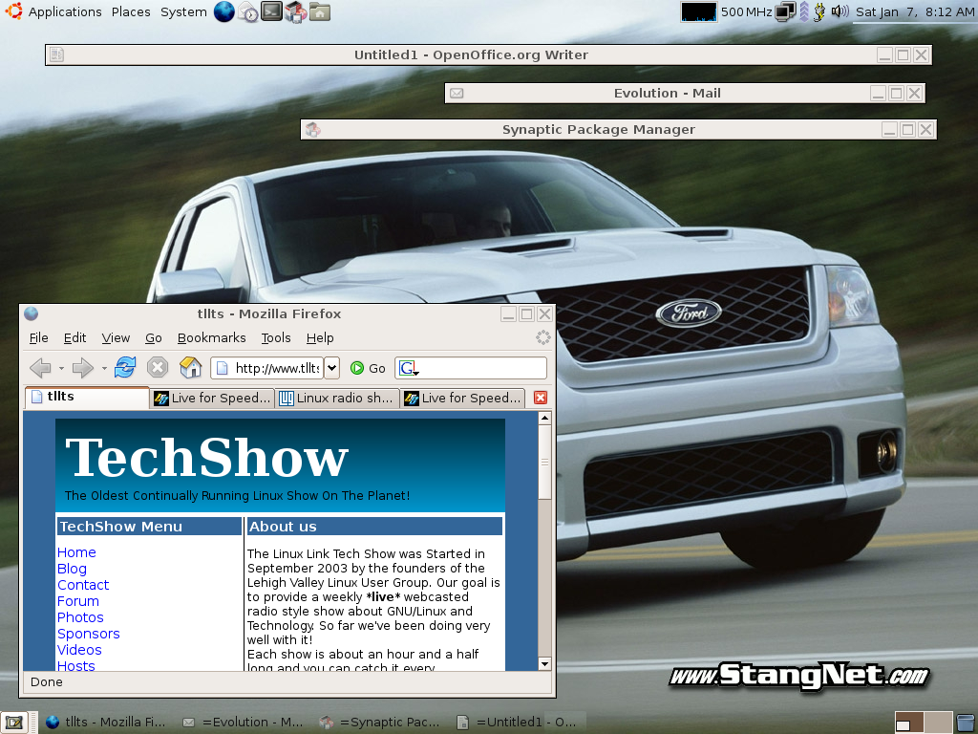This screenshot has height=734, width=978.
Task: Follow the Contact link
Action: pos(83,585)
